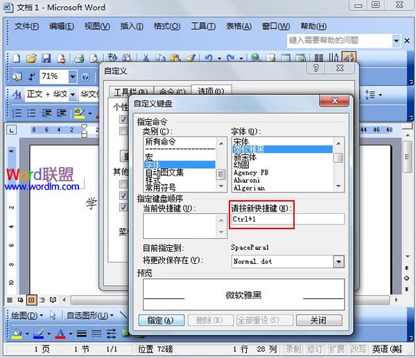
Task: Apply bullet list formatting icon
Action: tap(31, 113)
